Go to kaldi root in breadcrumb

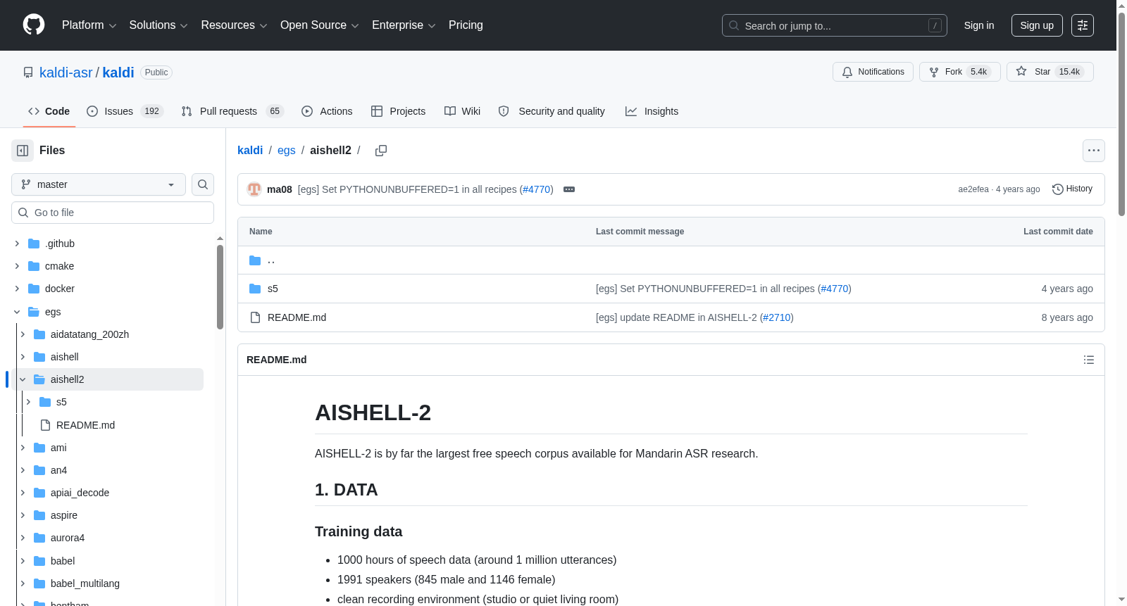[250, 151]
